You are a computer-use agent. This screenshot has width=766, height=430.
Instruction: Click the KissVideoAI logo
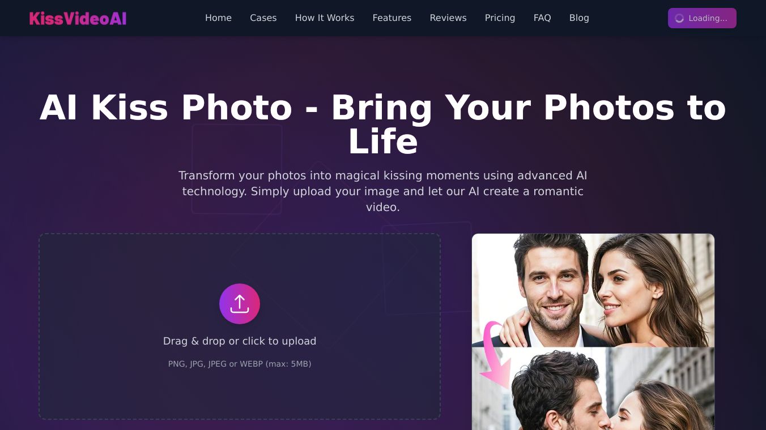tap(78, 18)
